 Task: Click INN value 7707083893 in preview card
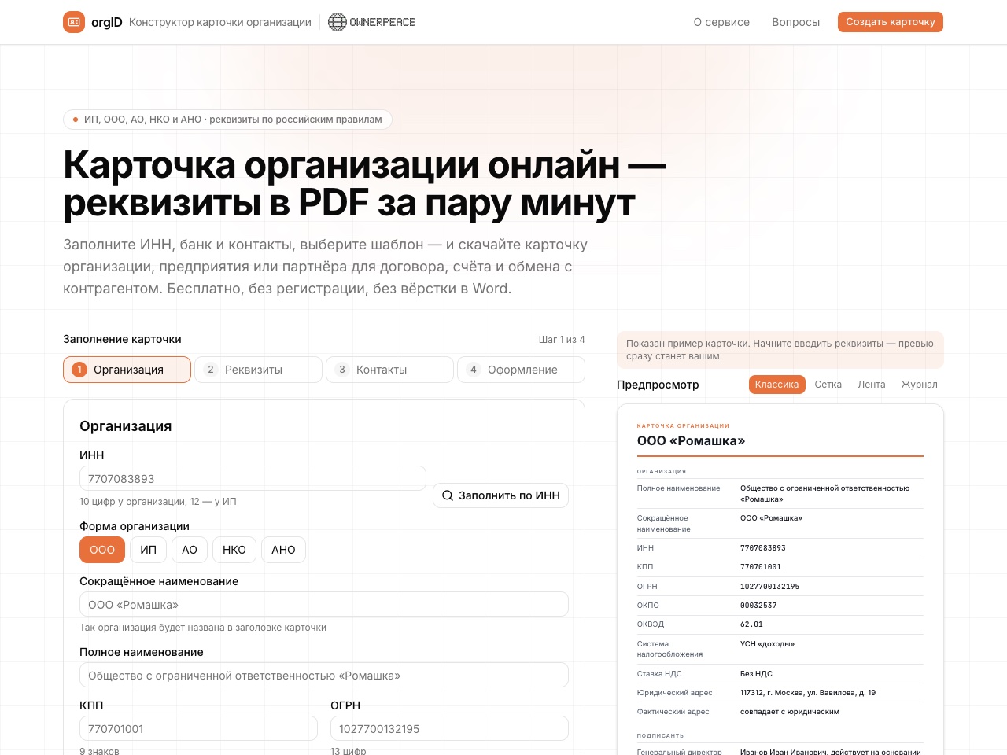point(763,548)
